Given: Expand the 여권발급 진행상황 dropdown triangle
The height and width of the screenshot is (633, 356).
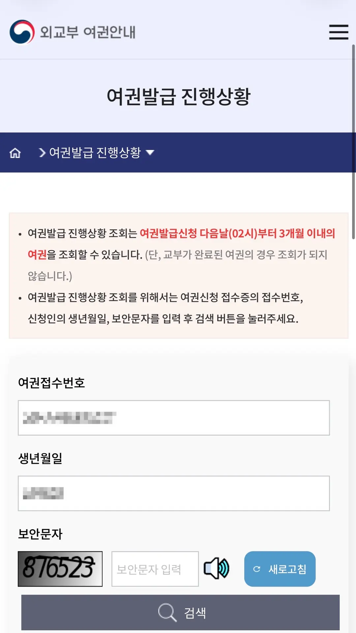Looking at the screenshot, I should click(x=150, y=152).
